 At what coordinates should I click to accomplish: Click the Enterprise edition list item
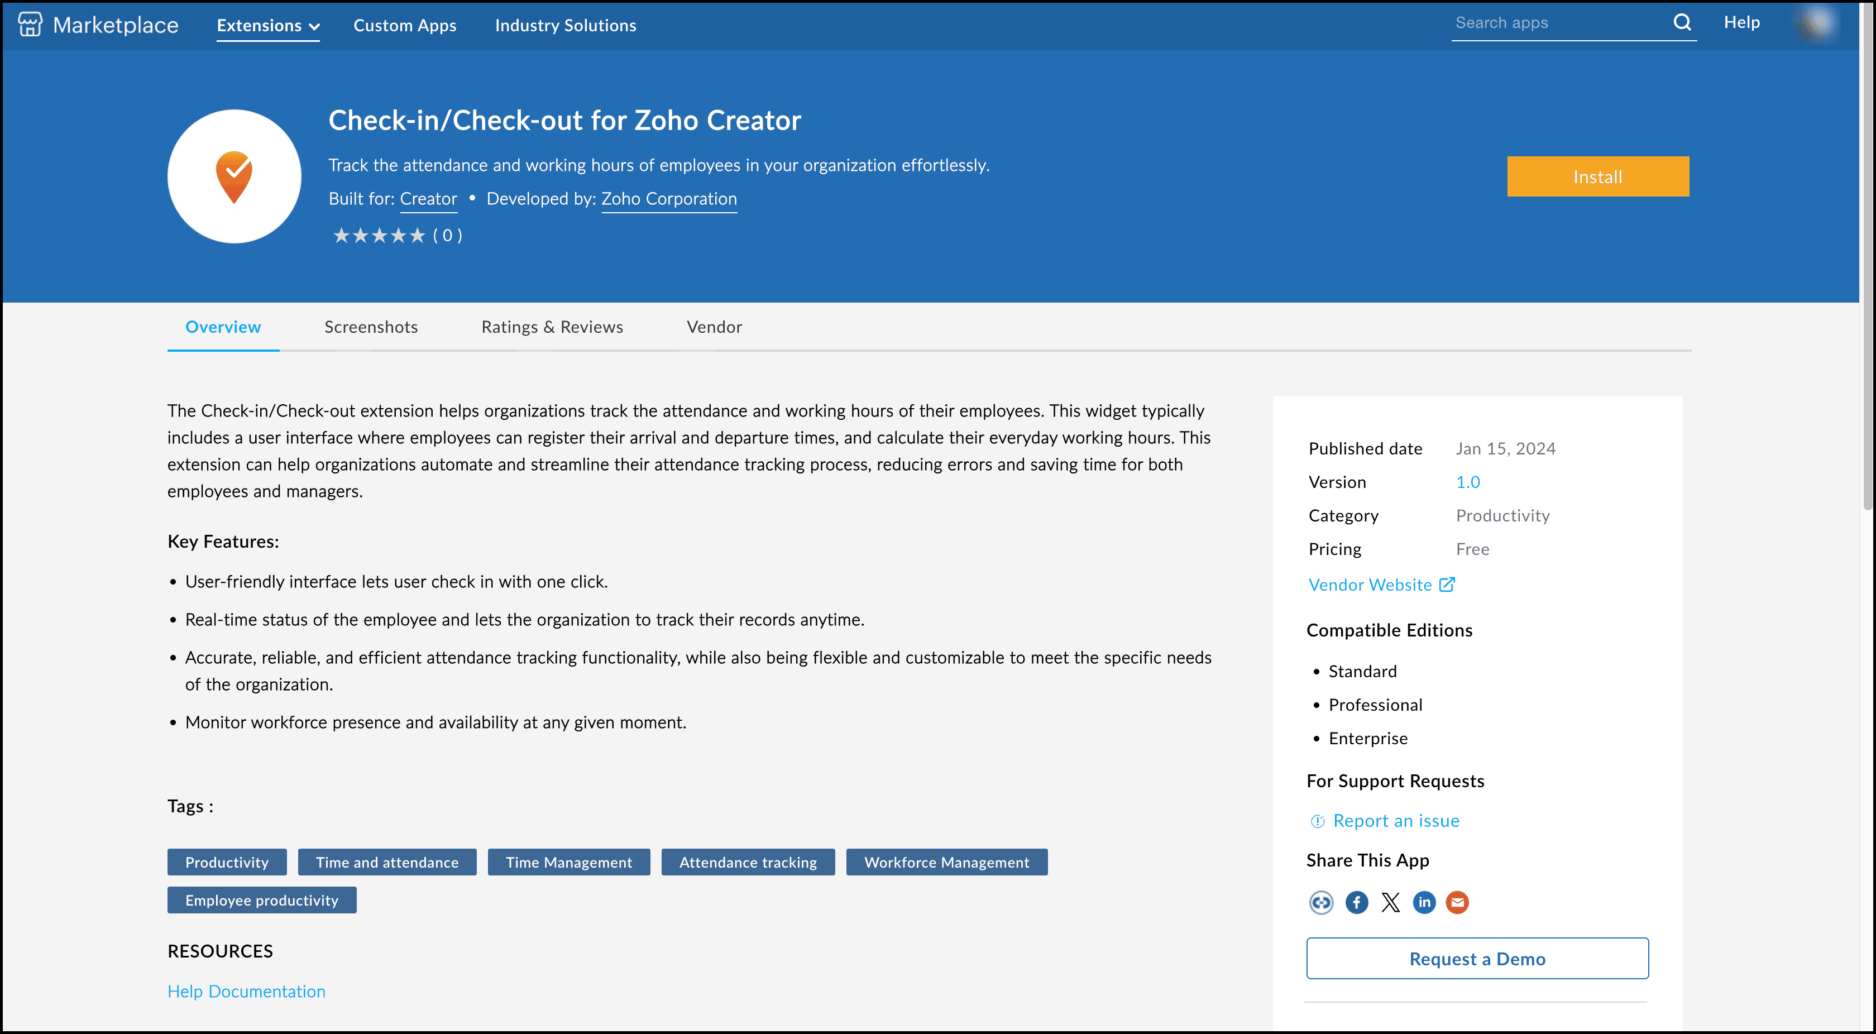pos(1368,738)
